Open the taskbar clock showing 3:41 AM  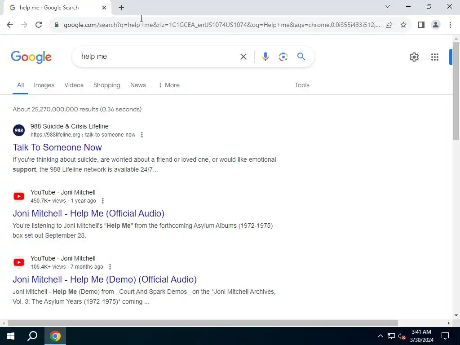pyautogui.click(x=421, y=336)
